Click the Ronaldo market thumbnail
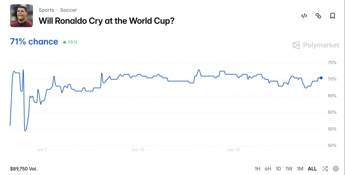 tap(22, 16)
